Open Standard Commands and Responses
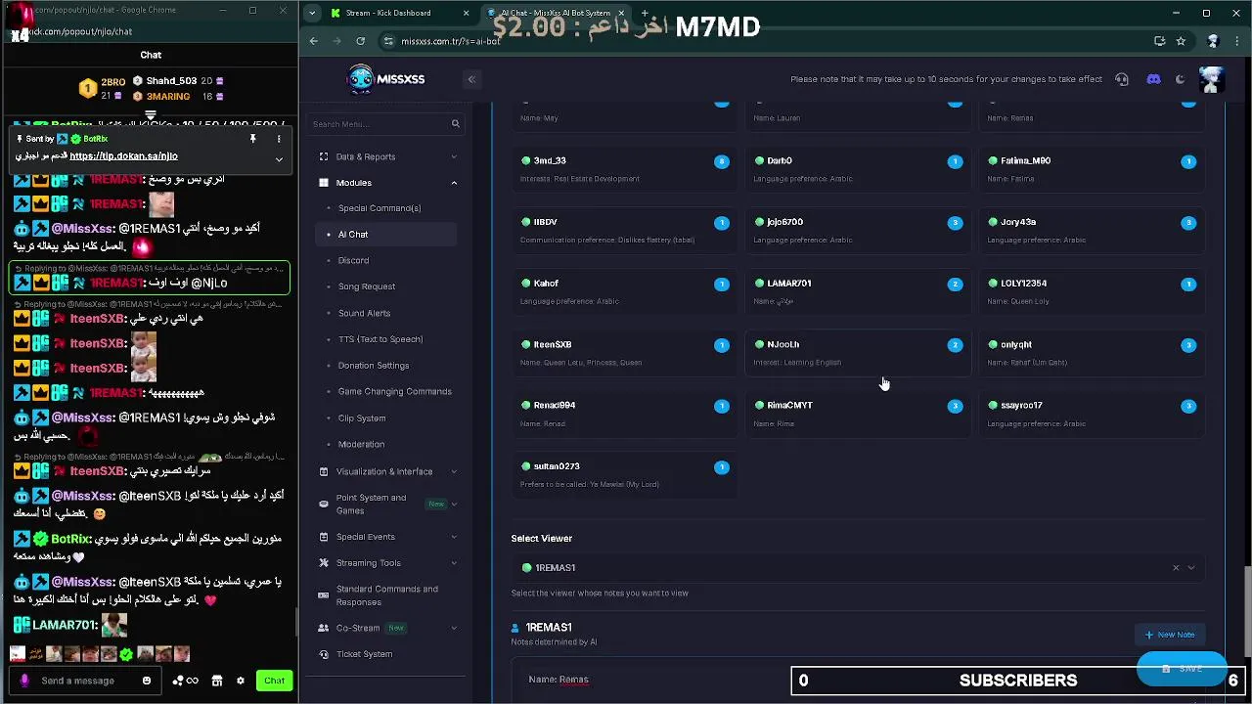This screenshot has width=1252, height=704. point(387,595)
